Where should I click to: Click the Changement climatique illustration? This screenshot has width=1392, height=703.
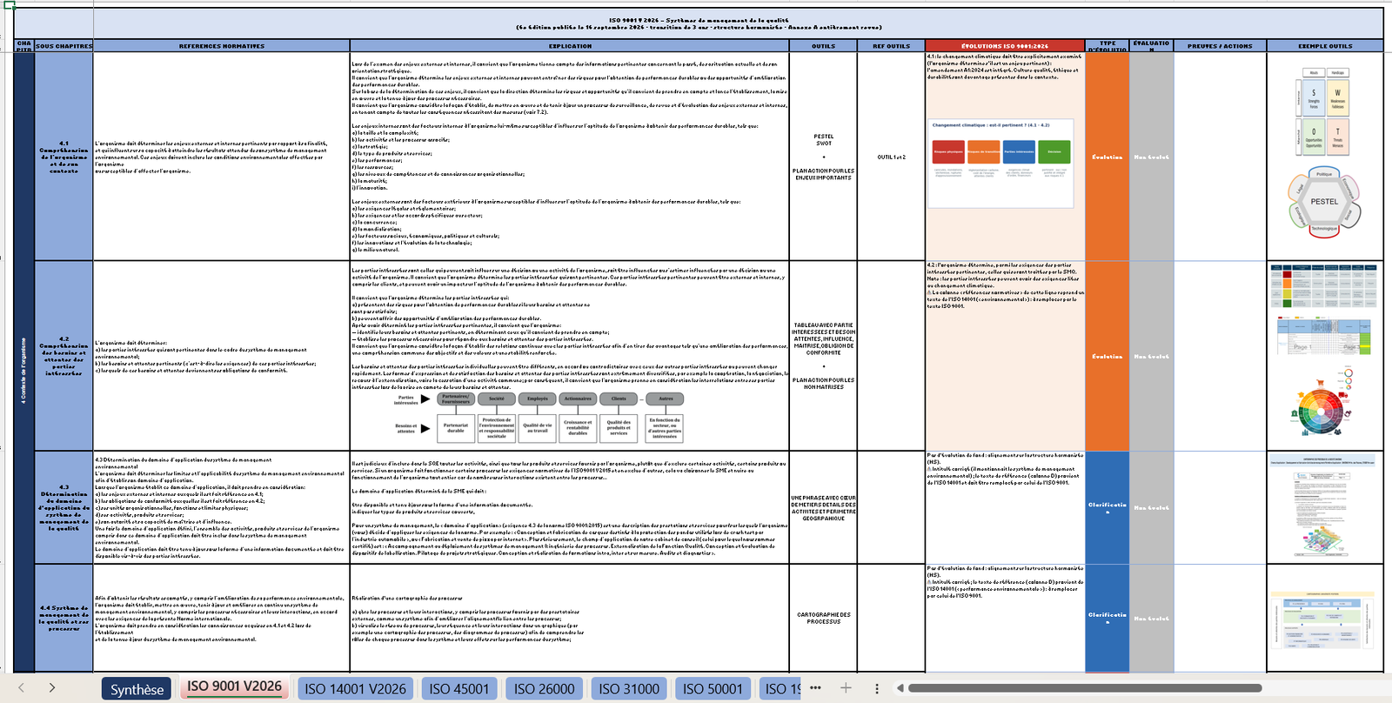pos(1001,164)
